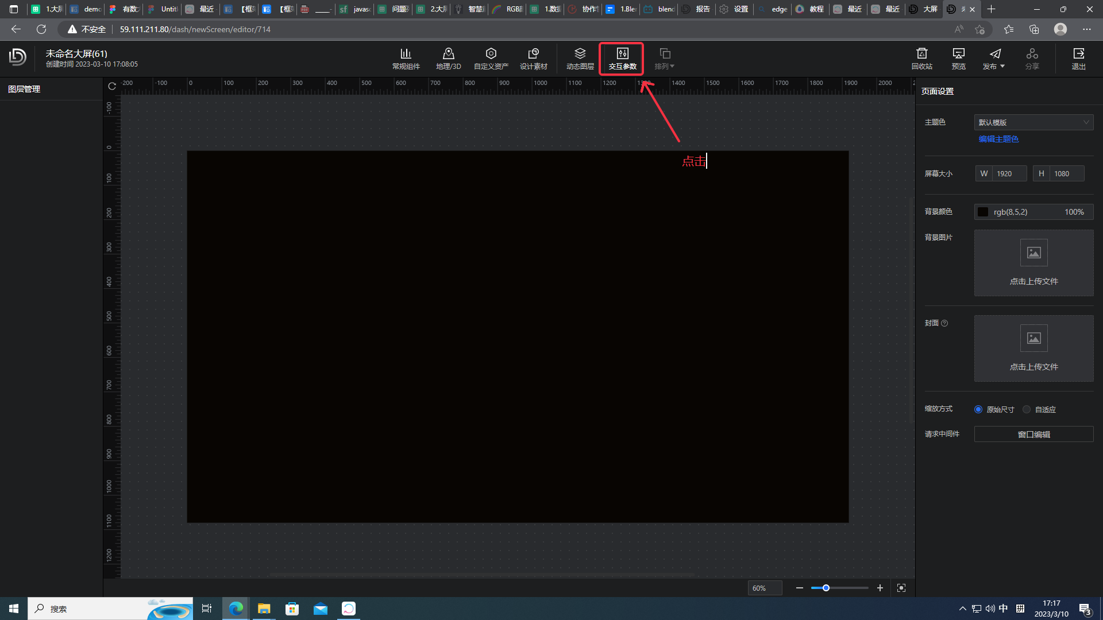The width and height of the screenshot is (1103, 620).
Task: Click the Task View taskbar icon
Action: [207, 609]
